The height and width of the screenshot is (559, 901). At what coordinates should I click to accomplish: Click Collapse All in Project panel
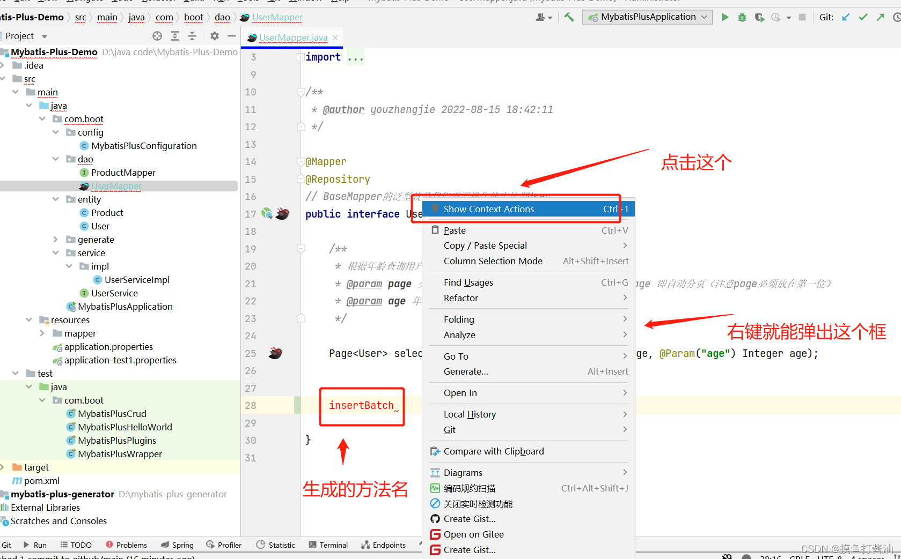(192, 36)
